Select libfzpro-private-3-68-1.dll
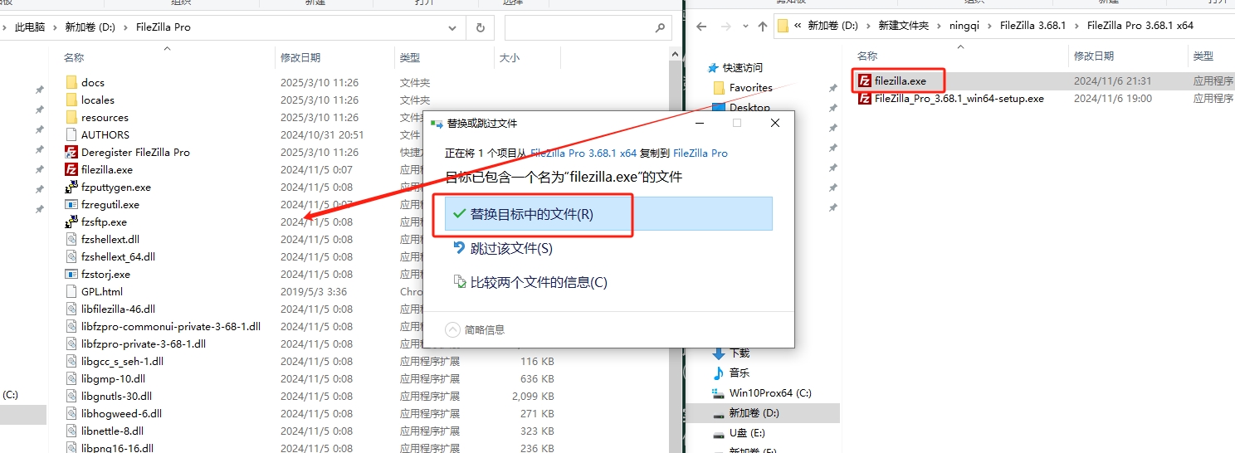 [143, 343]
